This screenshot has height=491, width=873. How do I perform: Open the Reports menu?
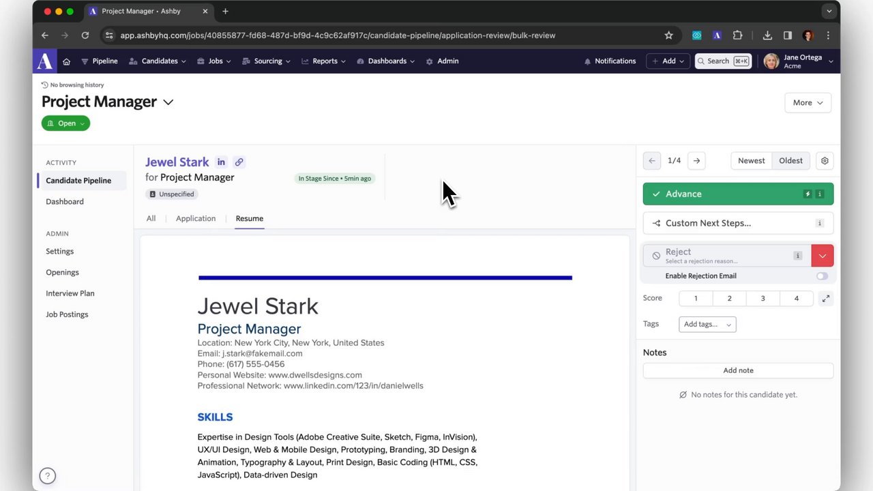tap(324, 61)
